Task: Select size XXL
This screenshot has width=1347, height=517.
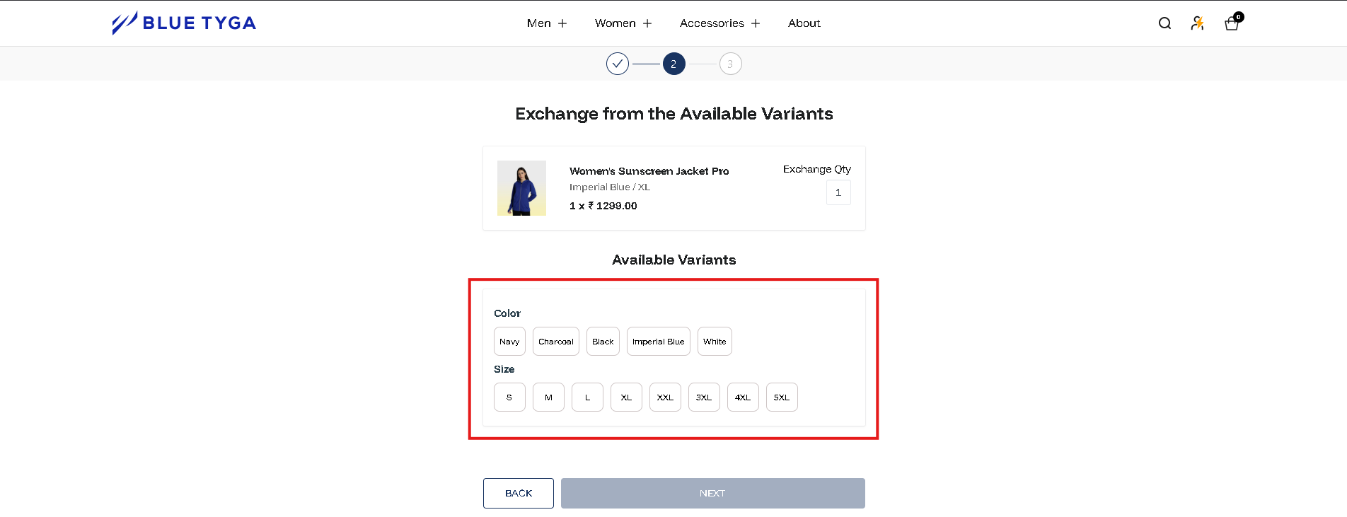Action: pyautogui.click(x=665, y=397)
